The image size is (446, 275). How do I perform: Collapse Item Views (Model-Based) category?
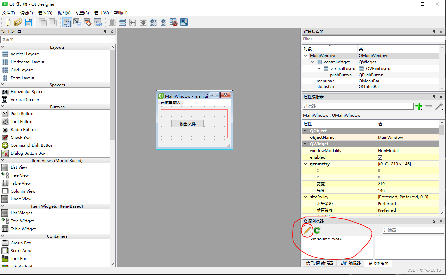2,160
